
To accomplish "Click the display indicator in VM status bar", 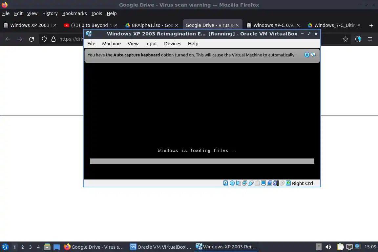I will coord(263,183).
